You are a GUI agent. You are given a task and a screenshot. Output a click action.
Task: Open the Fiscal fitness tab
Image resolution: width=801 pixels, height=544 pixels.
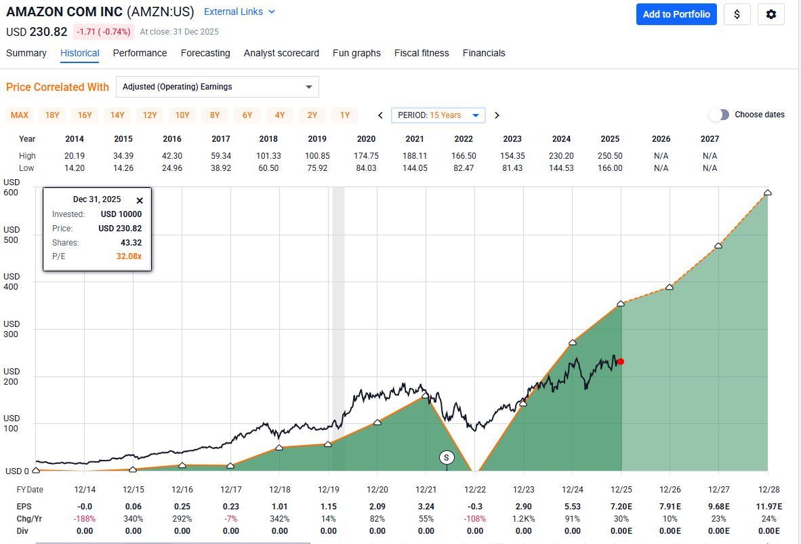click(x=421, y=53)
